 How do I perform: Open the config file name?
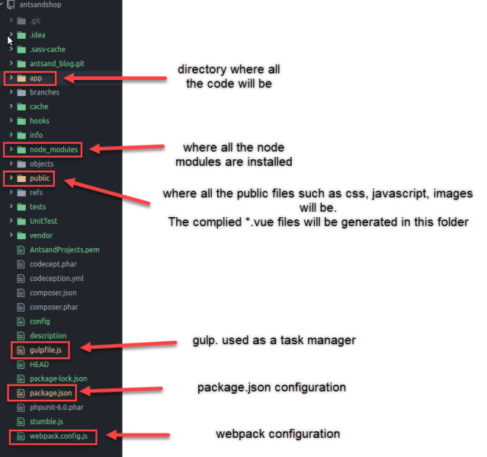[40, 321]
